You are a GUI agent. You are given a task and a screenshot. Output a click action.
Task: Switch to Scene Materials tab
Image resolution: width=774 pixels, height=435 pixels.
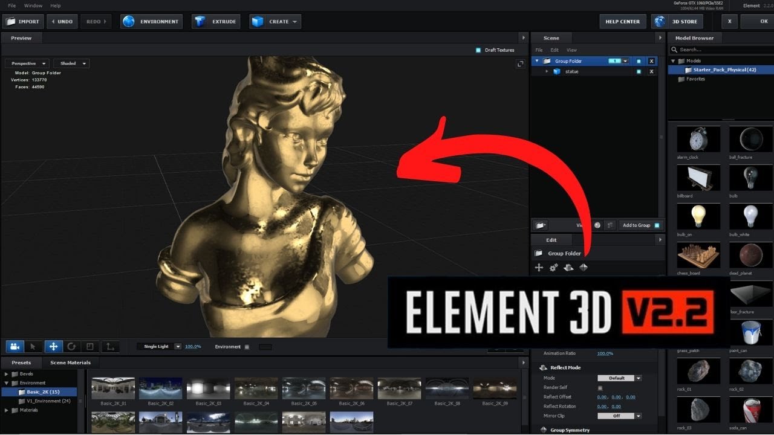pyautogui.click(x=70, y=362)
